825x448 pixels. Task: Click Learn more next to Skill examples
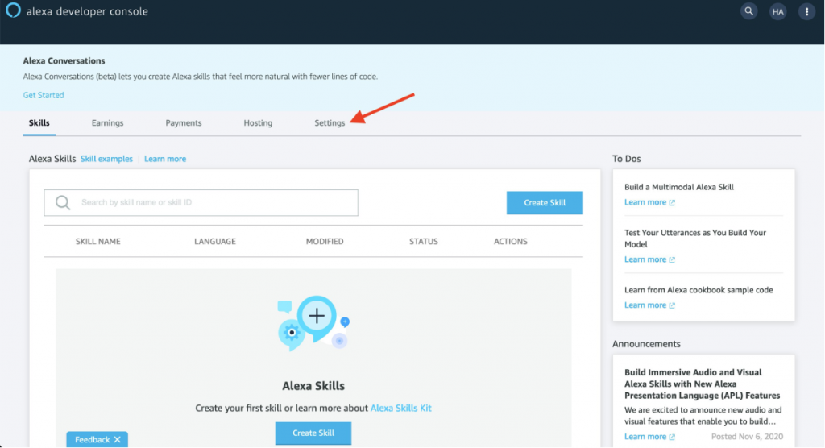tap(164, 159)
